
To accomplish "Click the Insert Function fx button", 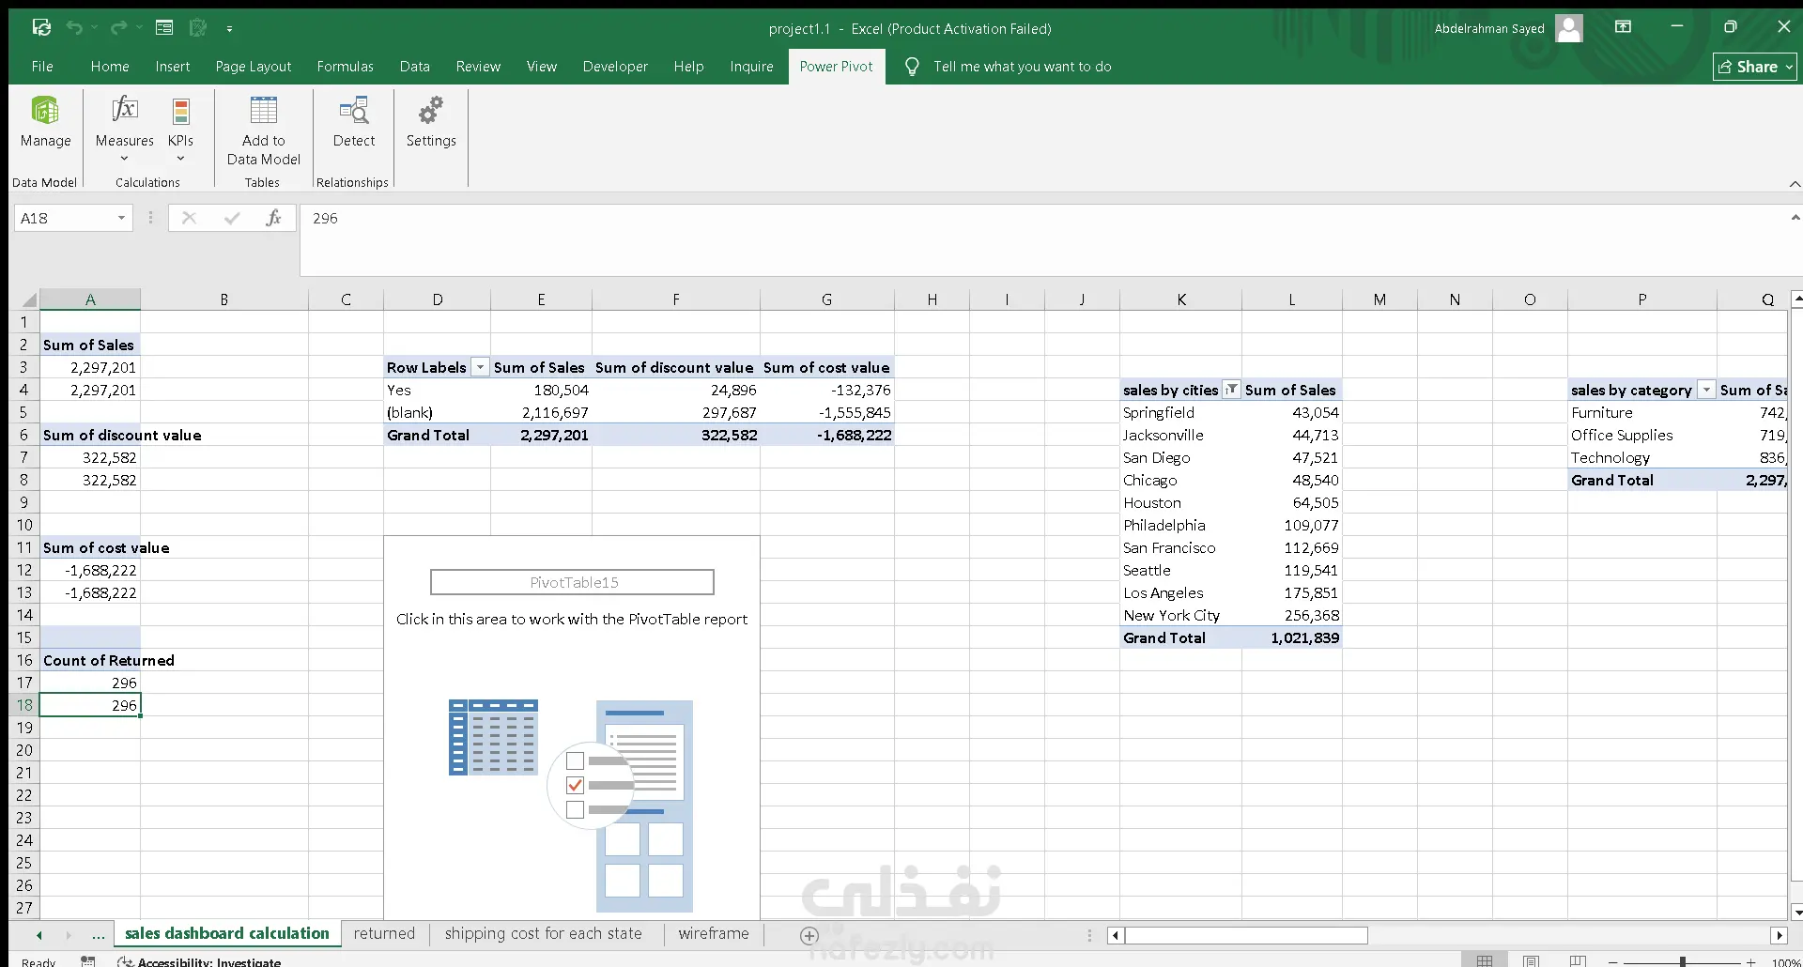I will tap(273, 218).
